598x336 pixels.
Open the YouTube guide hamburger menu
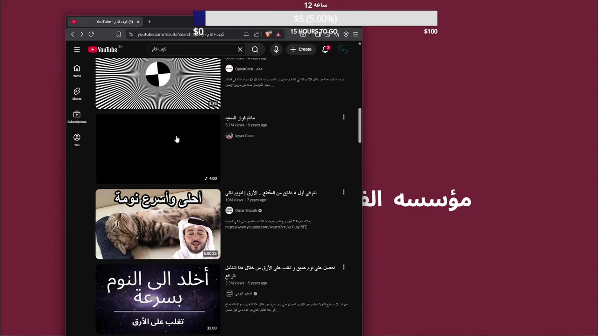pyautogui.click(x=77, y=49)
